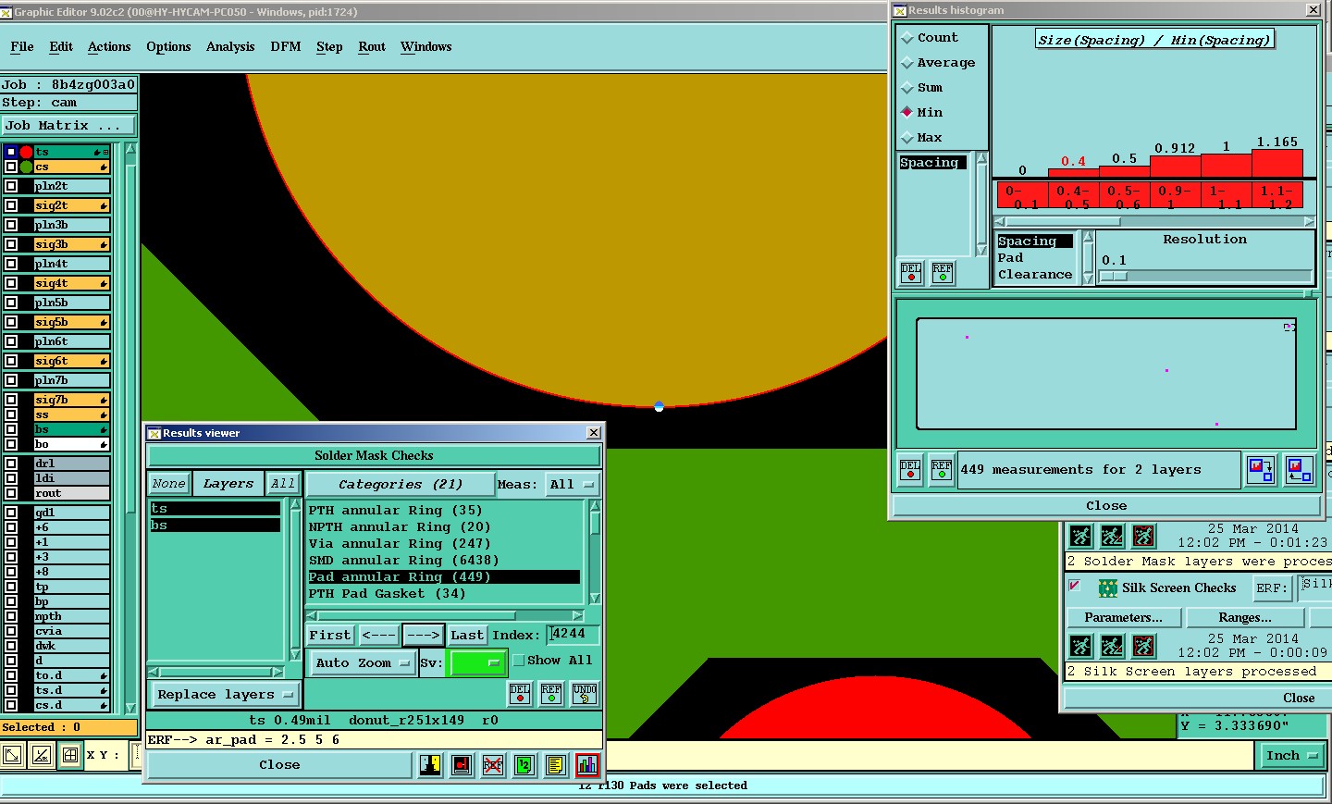Image resolution: width=1332 pixels, height=804 pixels.
Task: Open the Auto Zoom dropdown
Action: 363,662
